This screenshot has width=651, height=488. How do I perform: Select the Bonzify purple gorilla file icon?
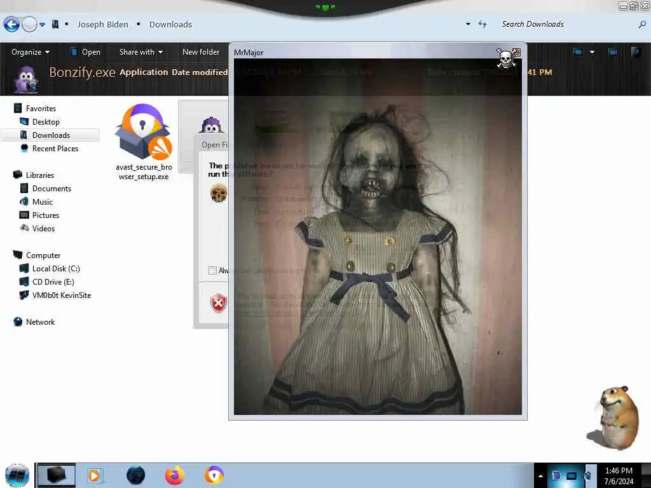(212, 125)
